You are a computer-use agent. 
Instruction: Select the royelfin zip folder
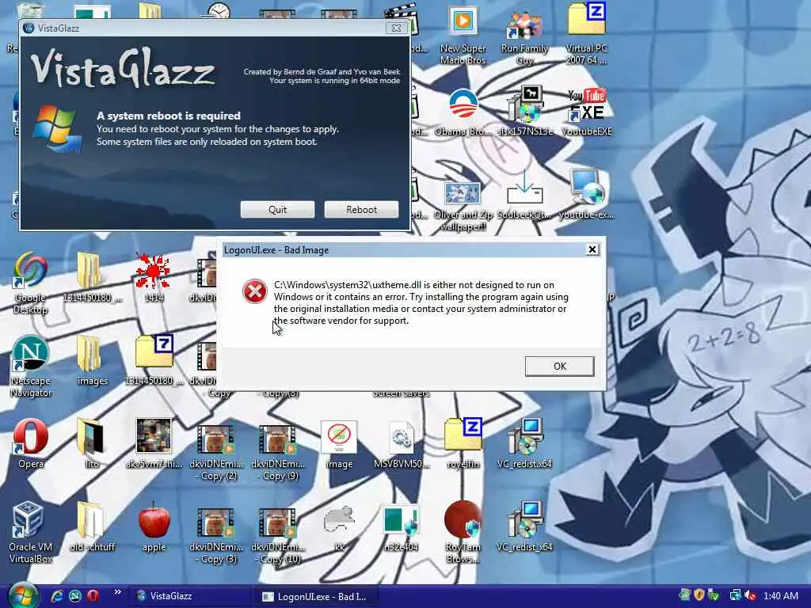coord(463,443)
